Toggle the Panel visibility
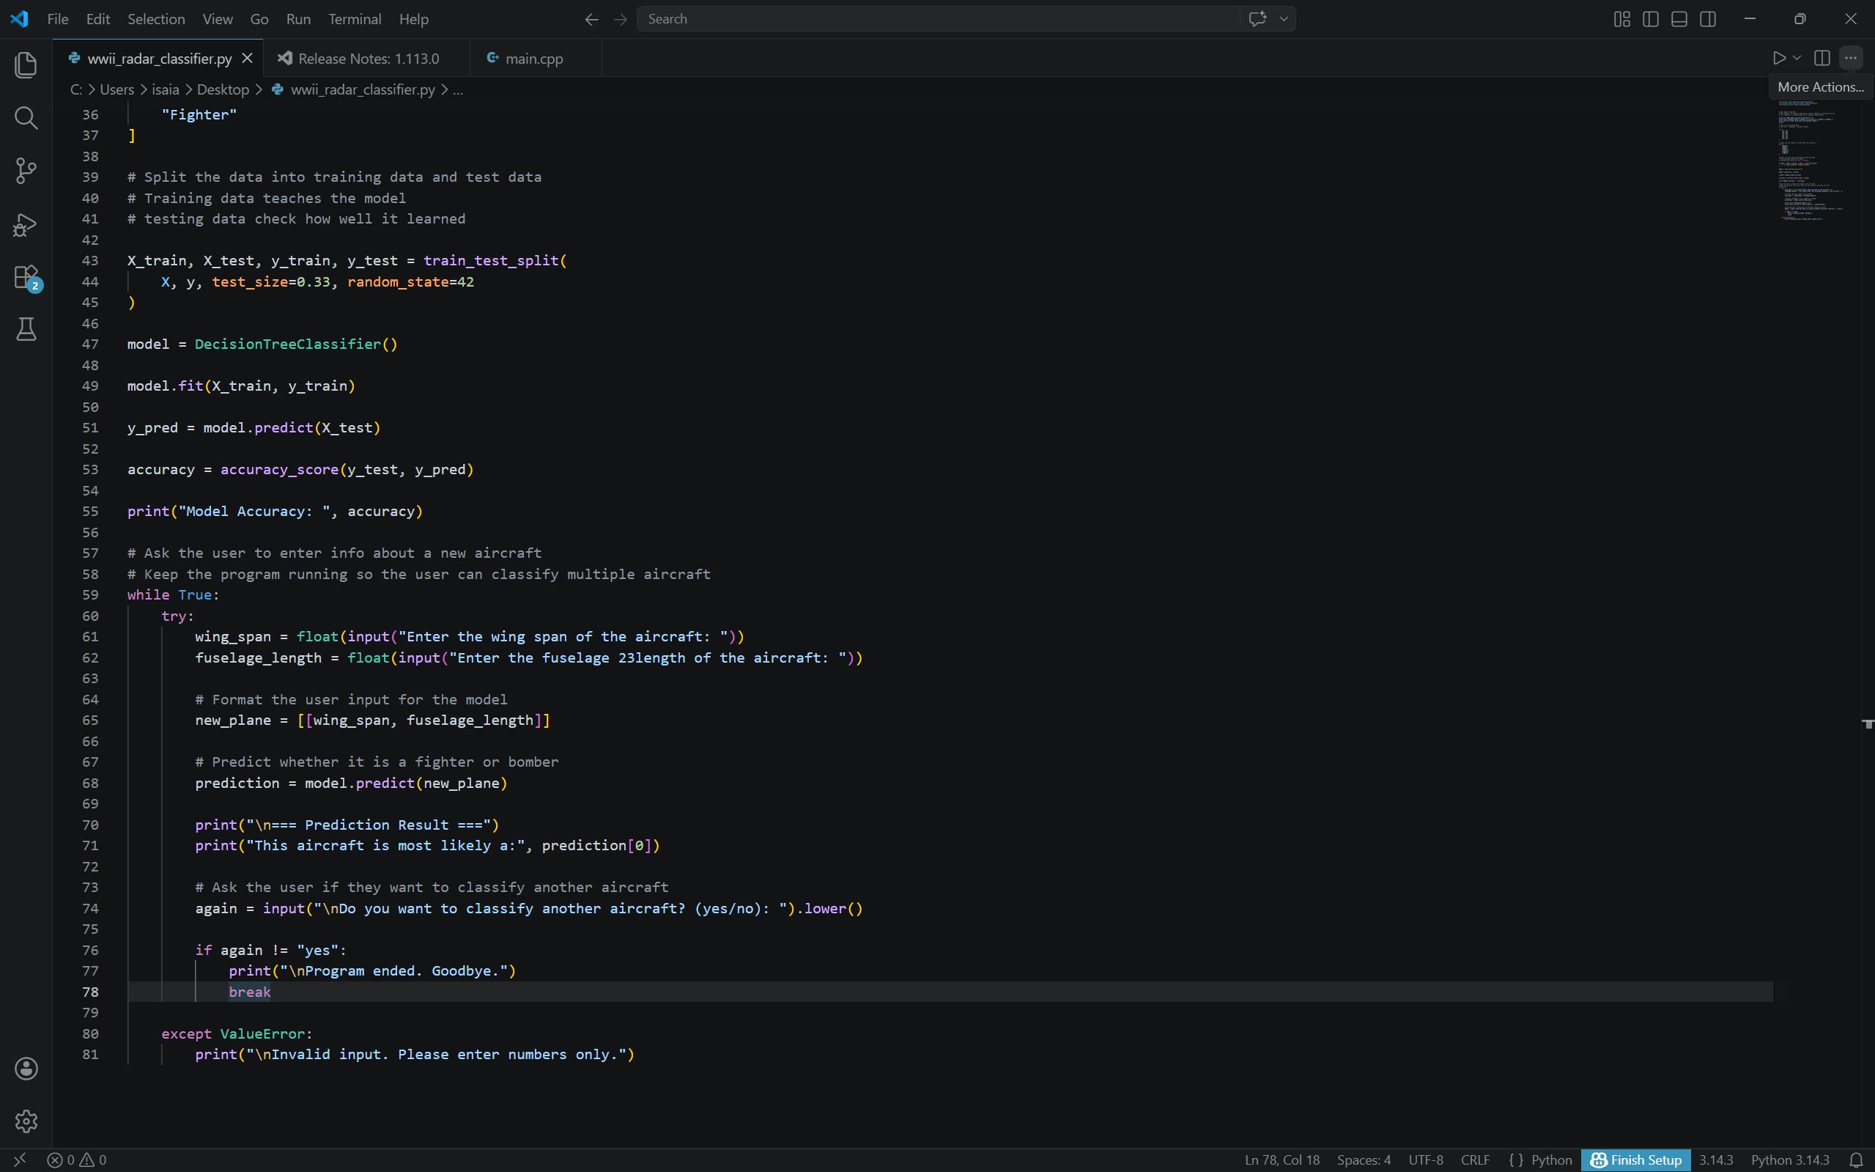This screenshot has width=1875, height=1172. coord(1679,18)
